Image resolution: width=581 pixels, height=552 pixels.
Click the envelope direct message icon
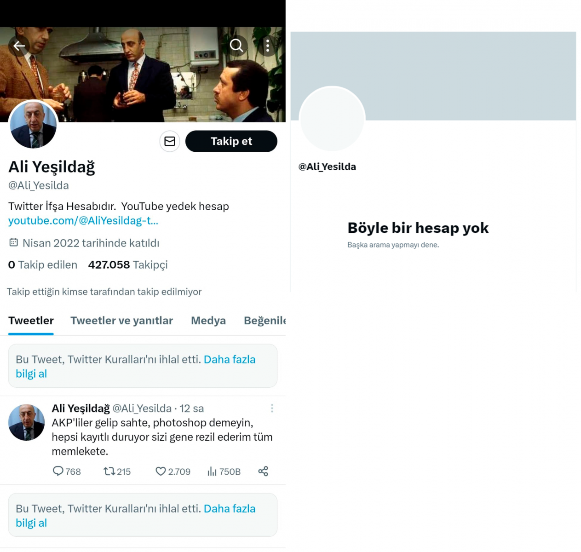click(170, 141)
